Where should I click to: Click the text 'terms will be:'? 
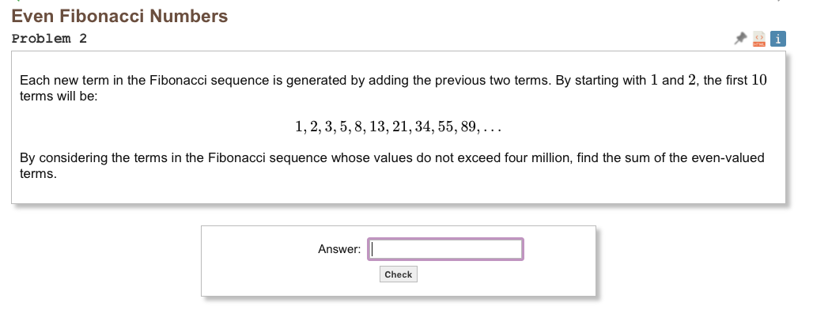pos(59,96)
